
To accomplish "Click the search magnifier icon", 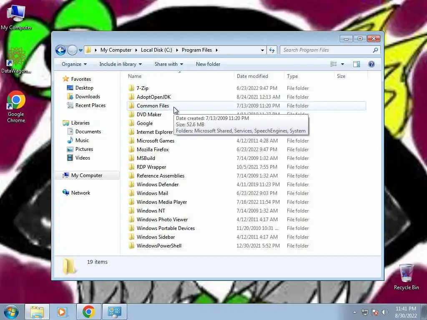I will pyautogui.click(x=375, y=50).
